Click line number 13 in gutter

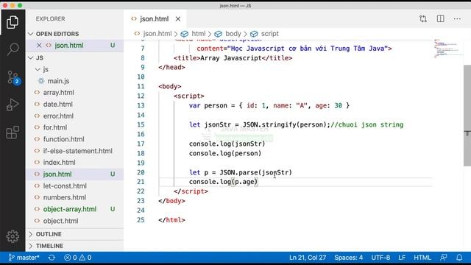pyautogui.click(x=141, y=105)
